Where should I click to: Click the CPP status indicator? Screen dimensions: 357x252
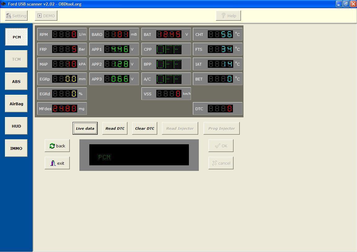pyautogui.click(x=169, y=49)
